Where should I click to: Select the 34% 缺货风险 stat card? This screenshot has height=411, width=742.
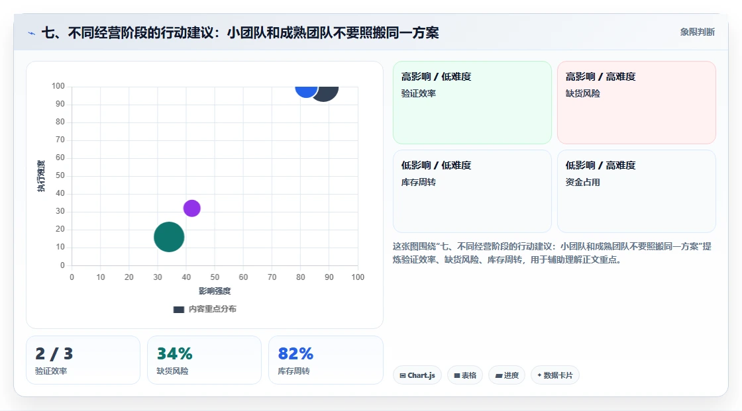(205, 360)
